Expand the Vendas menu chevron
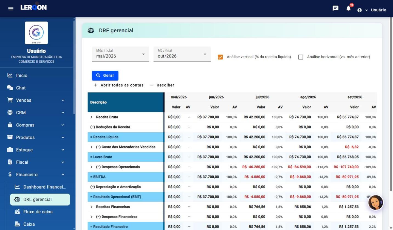 (x=63, y=100)
